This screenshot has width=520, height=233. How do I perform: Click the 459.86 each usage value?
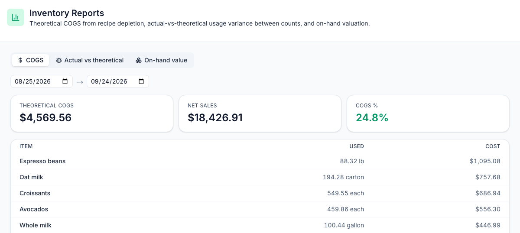click(345, 209)
